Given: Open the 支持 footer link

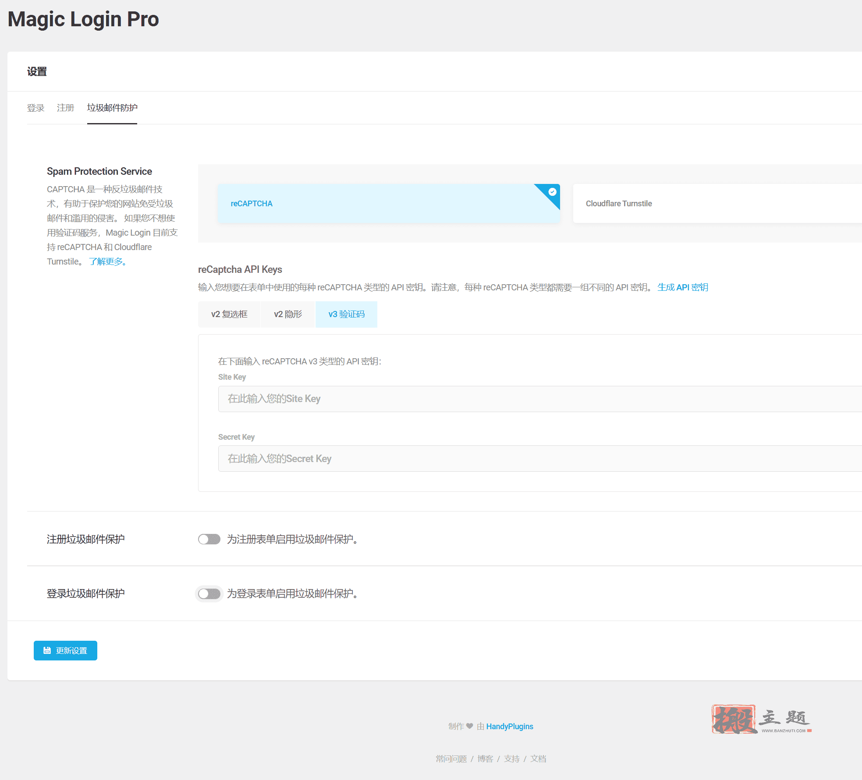Looking at the screenshot, I should click(x=512, y=759).
